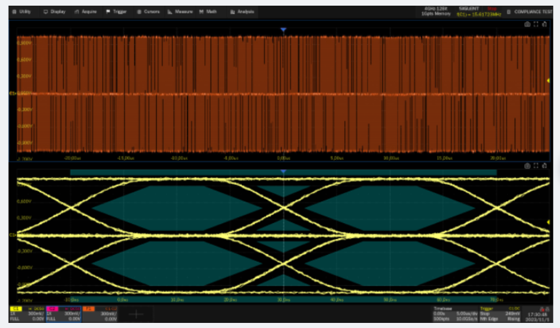
Task: Click the Trigger flag icon
Action: [x=108, y=12]
